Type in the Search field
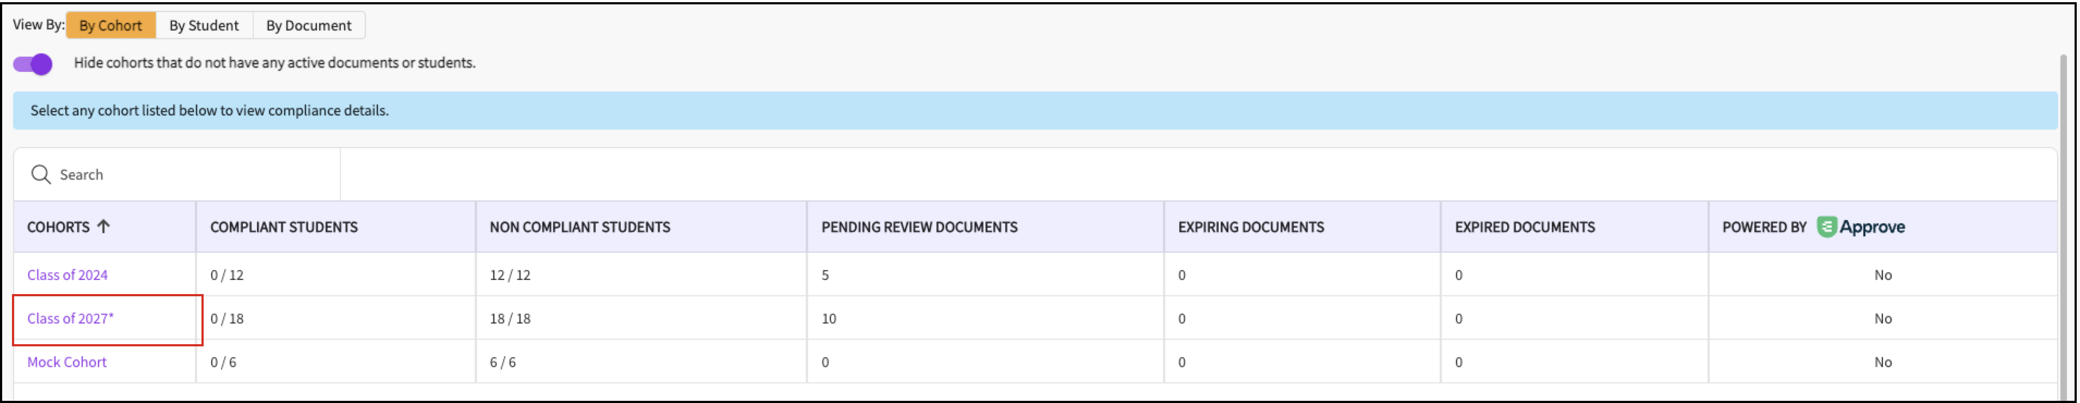This screenshot has height=403, width=2080. pyautogui.click(x=194, y=174)
